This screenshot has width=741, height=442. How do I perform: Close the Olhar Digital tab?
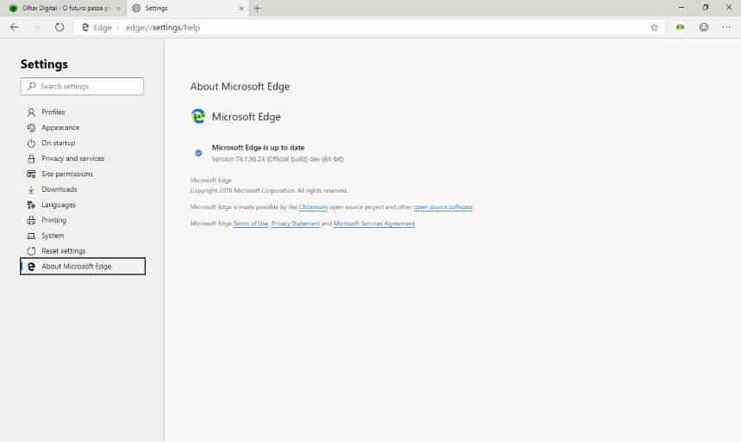point(119,9)
